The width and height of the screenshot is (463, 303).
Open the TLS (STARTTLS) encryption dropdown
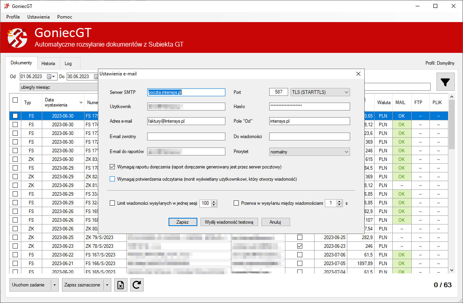click(x=320, y=92)
